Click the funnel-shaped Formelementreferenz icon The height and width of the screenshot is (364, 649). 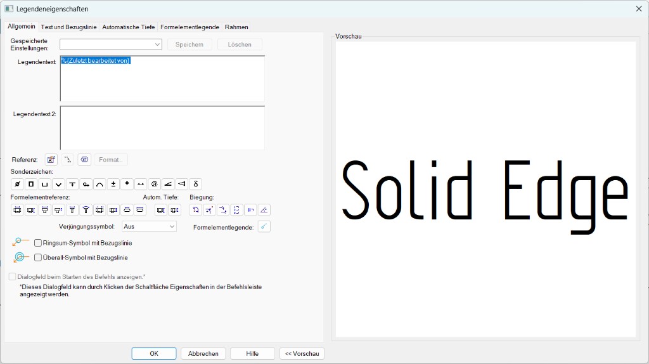pyautogui.click(x=72, y=210)
